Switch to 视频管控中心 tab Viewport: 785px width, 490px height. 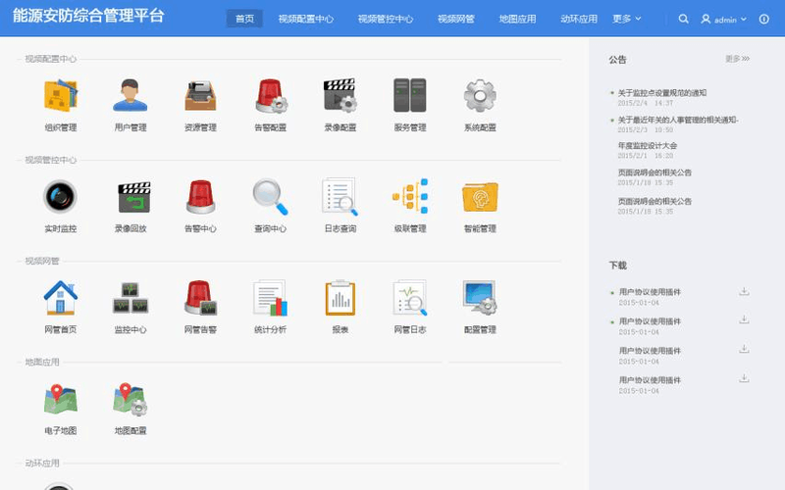click(386, 19)
